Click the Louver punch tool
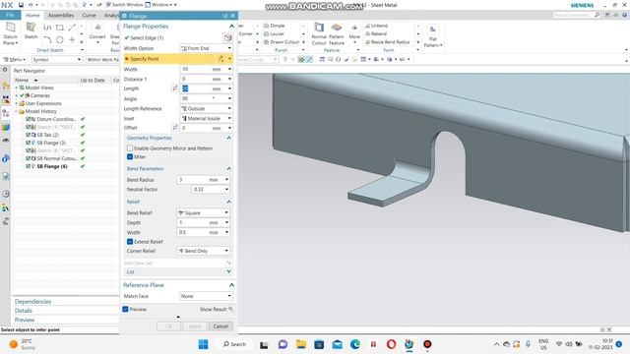Viewport: 630px width, 354px height. (x=274, y=33)
